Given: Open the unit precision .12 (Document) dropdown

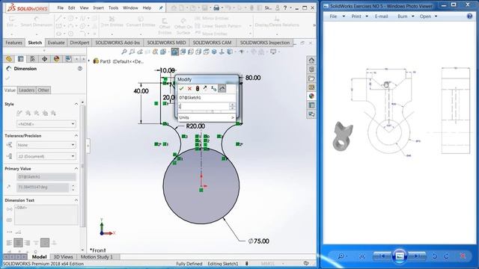Looking at the screenshot, I should tap(46, 156).
